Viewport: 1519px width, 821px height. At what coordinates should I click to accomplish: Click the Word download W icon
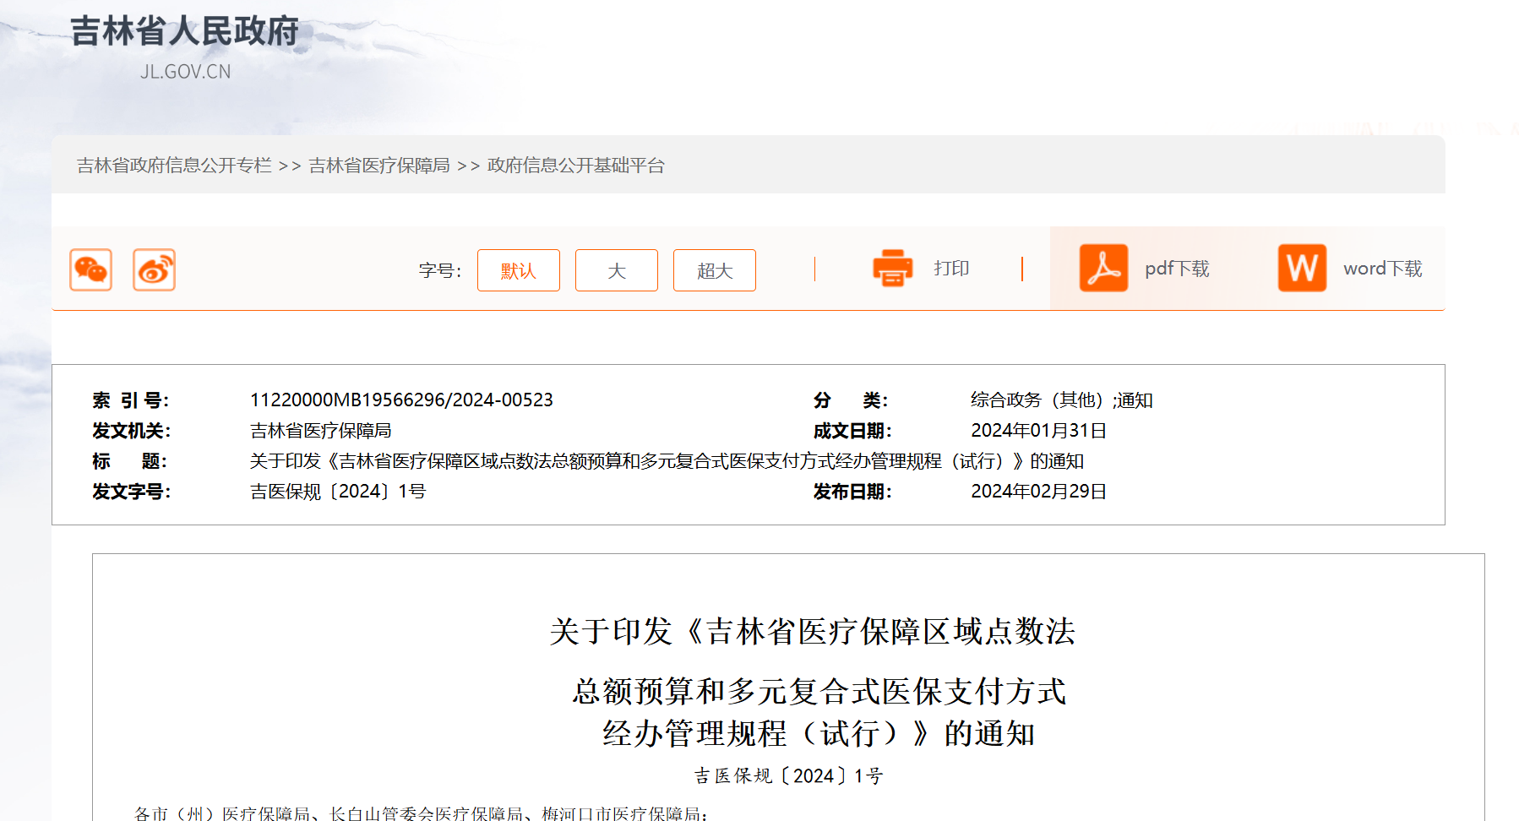pos(1302,269)
